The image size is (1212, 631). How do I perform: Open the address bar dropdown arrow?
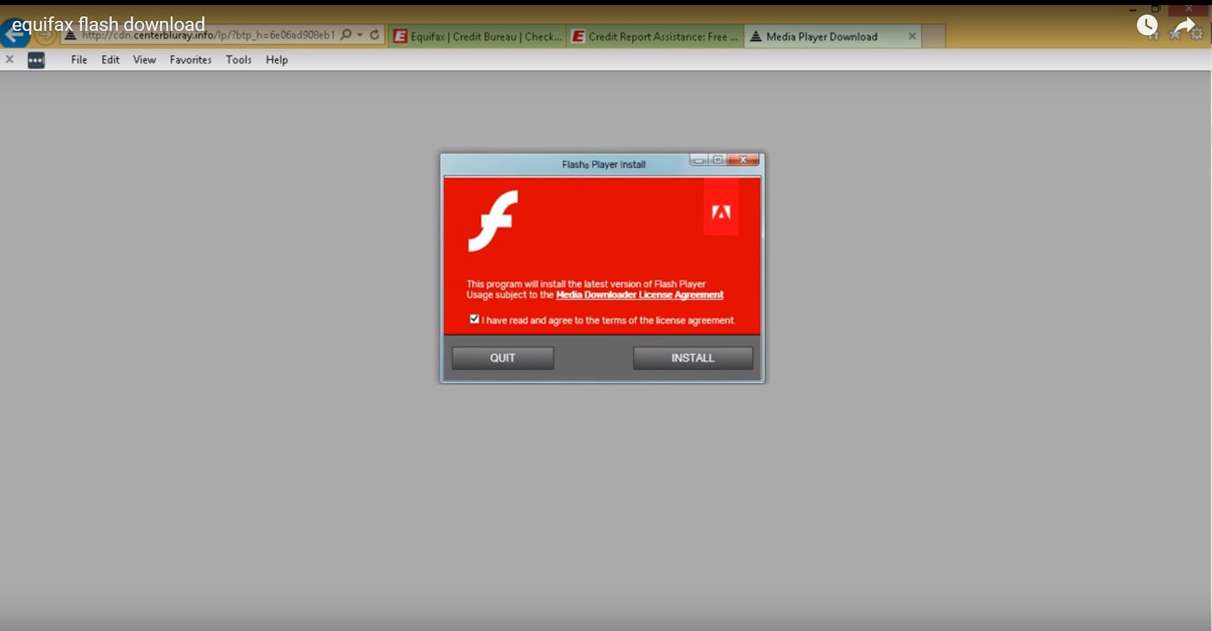(360, 35)
